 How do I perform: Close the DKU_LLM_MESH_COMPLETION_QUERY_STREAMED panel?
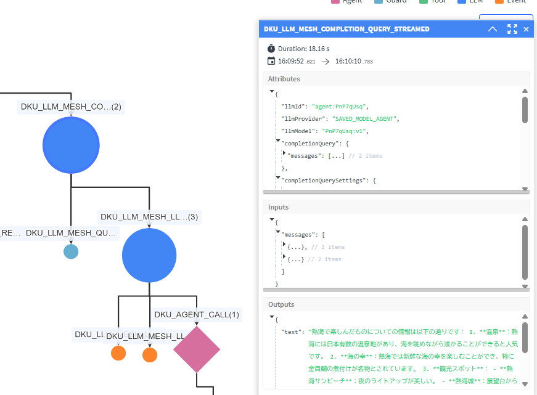pos(526,30)
